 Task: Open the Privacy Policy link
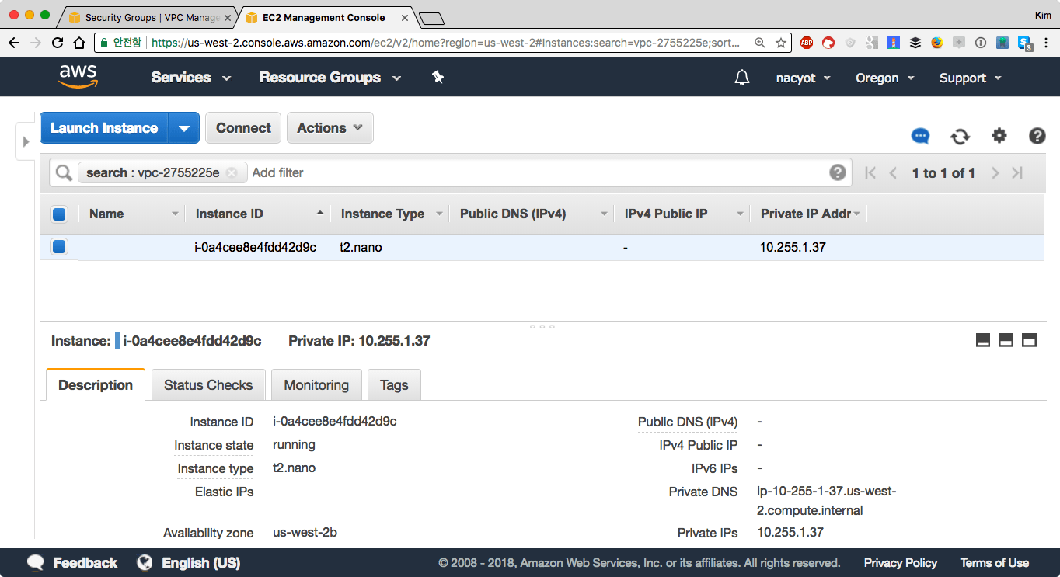[900, 563]
